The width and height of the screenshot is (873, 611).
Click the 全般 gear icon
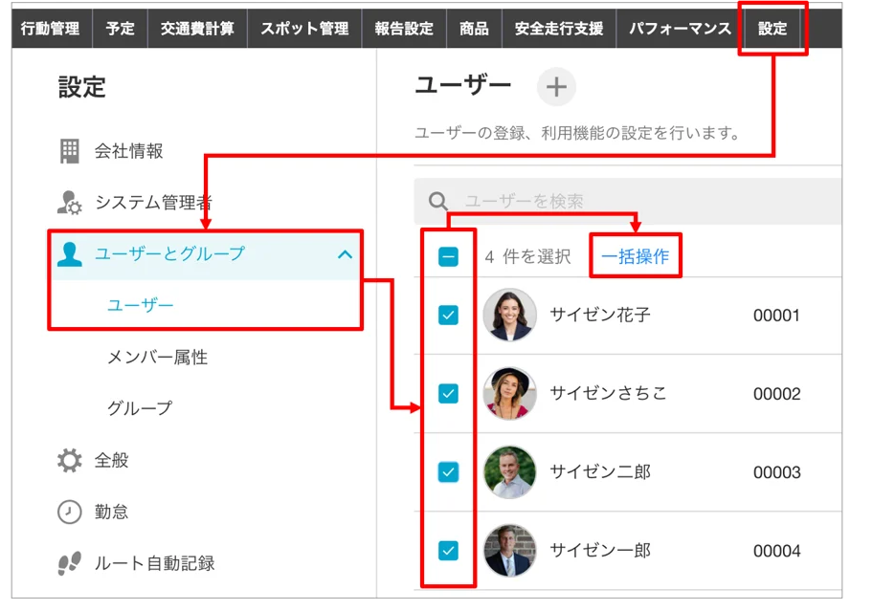click(x=70, y=460)
